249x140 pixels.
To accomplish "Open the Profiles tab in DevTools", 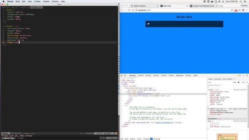I will pyautogui.click(x=171, y=75).
